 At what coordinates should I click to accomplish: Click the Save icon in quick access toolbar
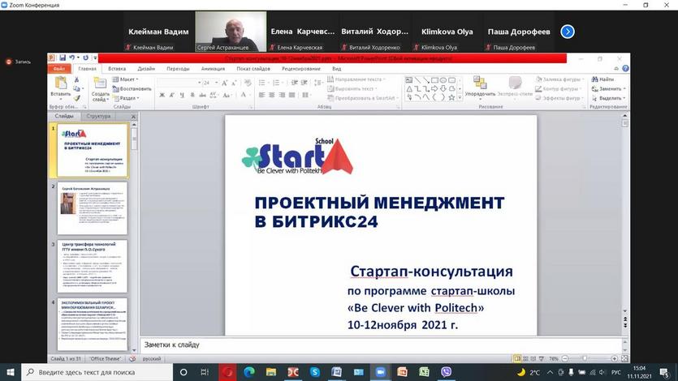tap(63, 58)
